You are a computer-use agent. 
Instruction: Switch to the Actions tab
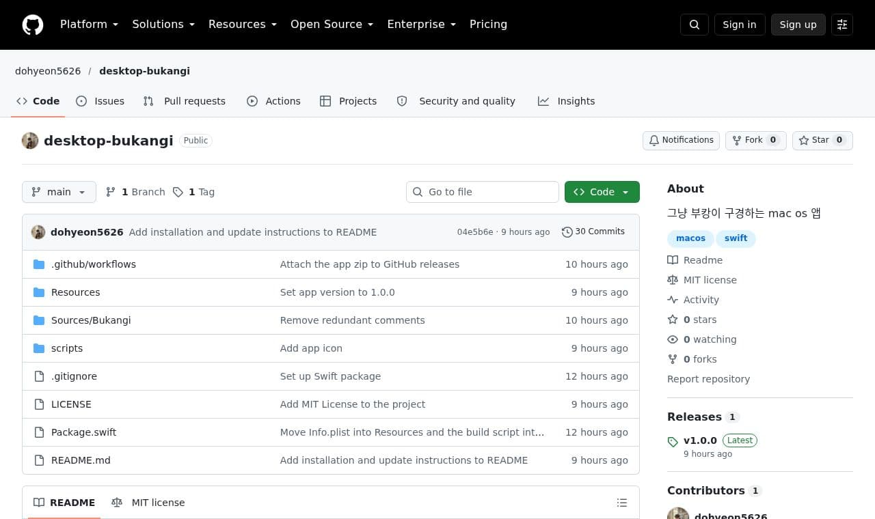tap(273, 101)
